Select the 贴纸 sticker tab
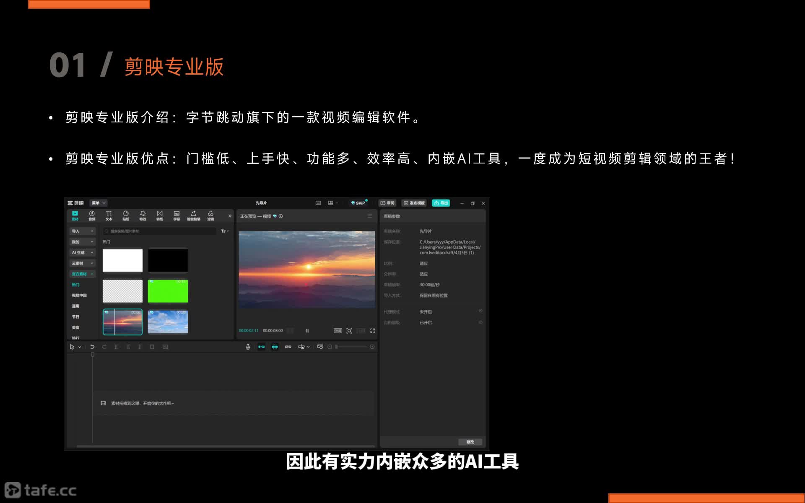Image resolution: width=805 pixels, height=503 pixels. click(126, 216)
